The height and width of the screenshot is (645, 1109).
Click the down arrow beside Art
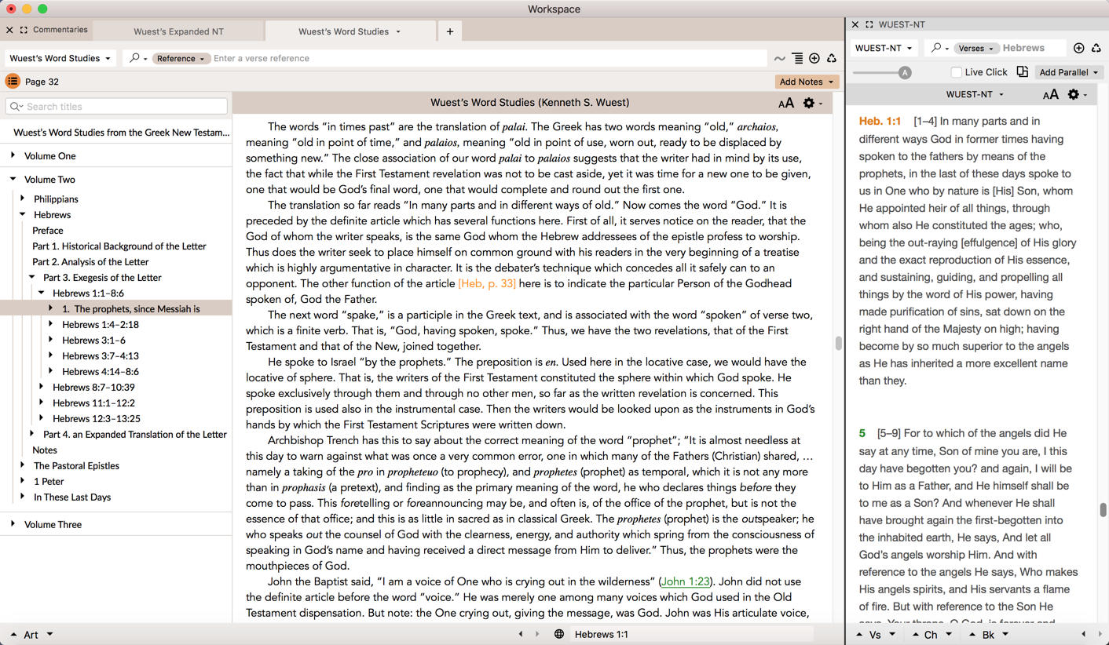click(49, 634)
